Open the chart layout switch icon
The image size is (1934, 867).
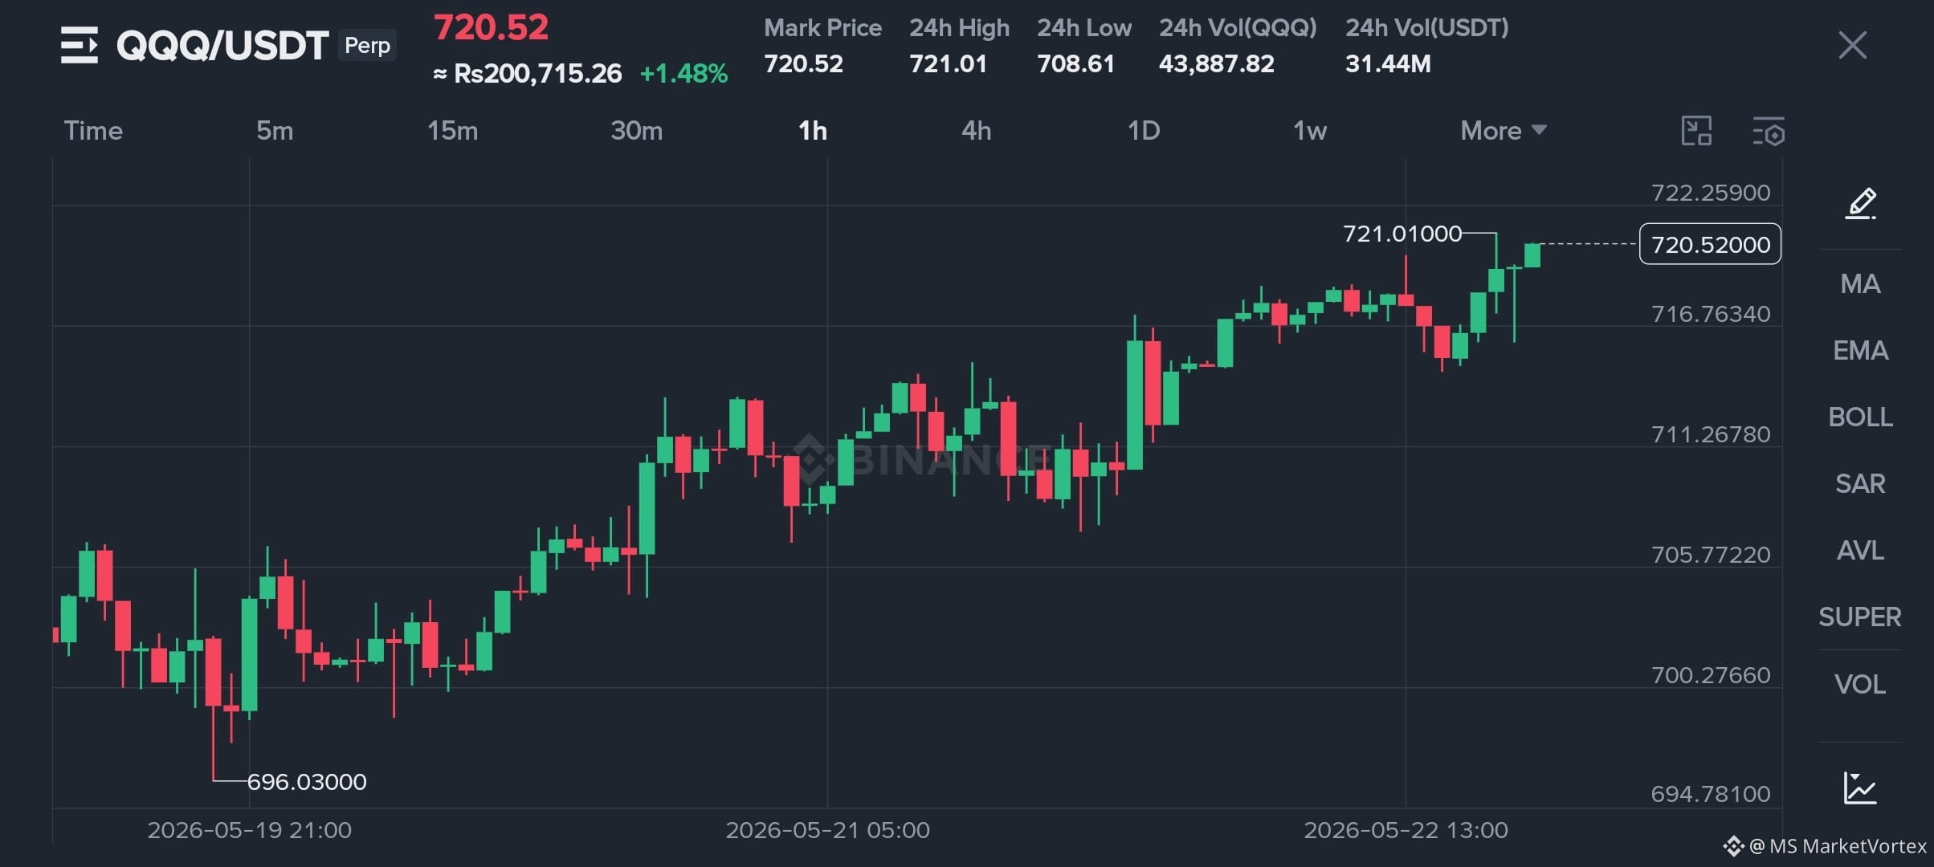click(x=1696, y=131)
